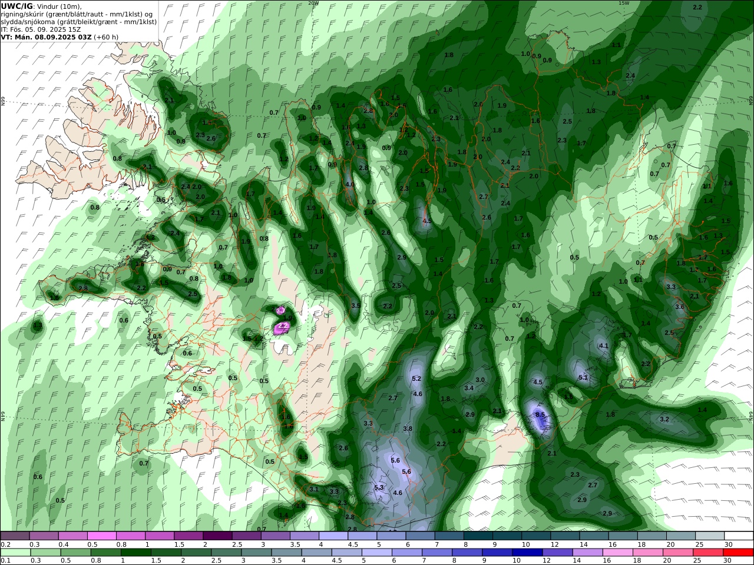Select deep navy 10 swatch in lower legend
Image resolution: width=754 pixels, height=565 pixels.
coord(528,553)
